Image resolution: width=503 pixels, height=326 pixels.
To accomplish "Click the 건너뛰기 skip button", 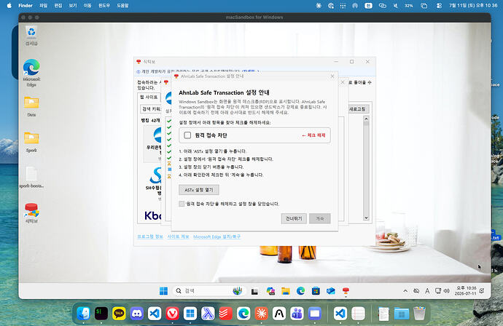I will [x=294, y=218].
